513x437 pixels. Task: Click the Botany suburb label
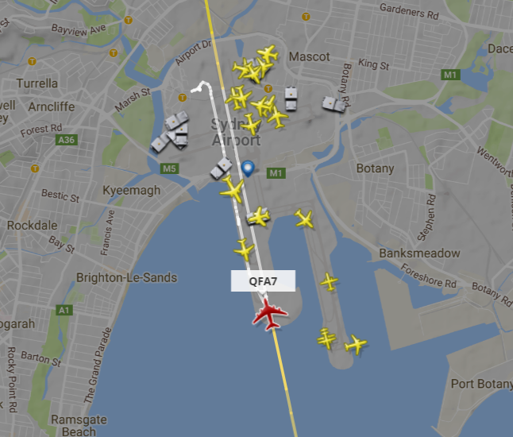click(x=375, y=168)
